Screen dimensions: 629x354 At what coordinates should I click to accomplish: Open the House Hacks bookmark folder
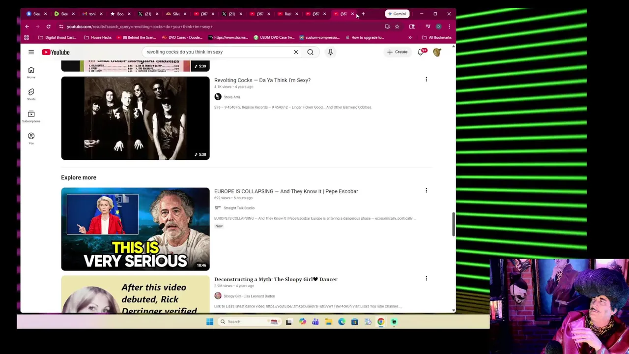[x=98, y=37]
